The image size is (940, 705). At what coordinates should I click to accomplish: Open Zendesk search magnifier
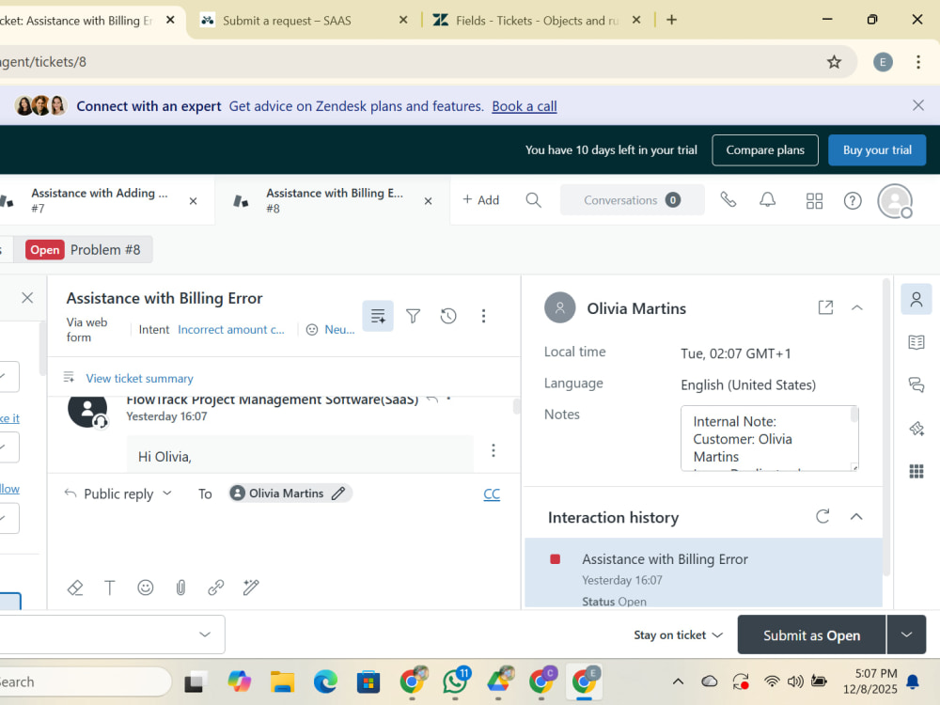tap(533, 199)
